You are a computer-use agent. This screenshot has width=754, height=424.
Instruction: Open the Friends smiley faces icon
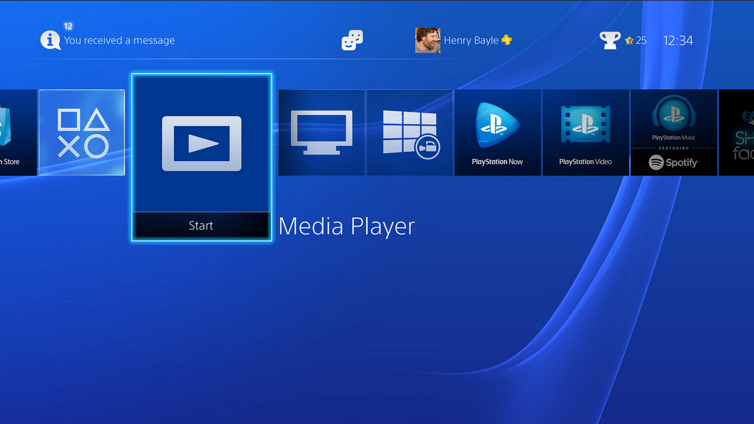pos(352,40)
